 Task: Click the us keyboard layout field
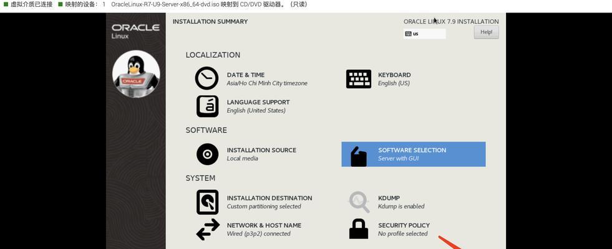pos(425,34)
